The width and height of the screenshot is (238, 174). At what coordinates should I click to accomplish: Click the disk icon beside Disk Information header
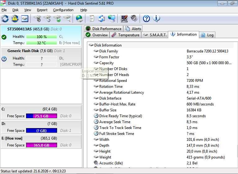tap(91, 45)
